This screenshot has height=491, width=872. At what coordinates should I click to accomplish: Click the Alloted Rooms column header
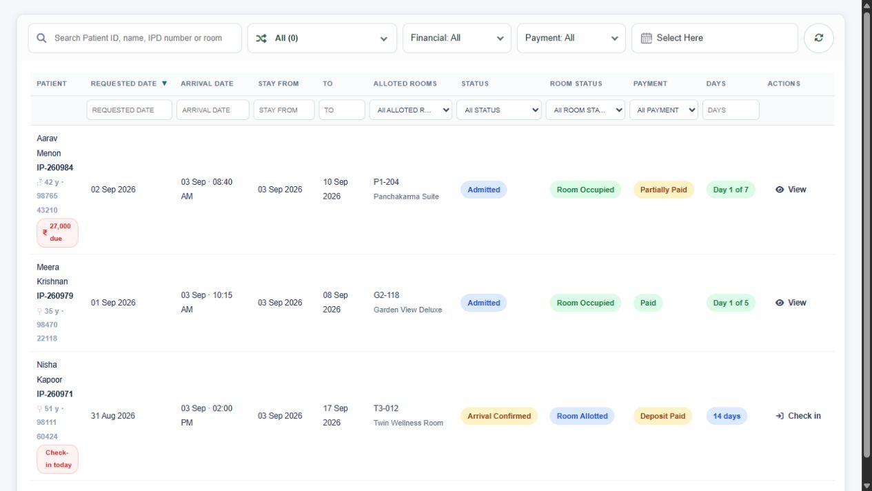coord(405,83)
